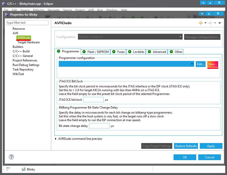Click the New... programmer configuration button
227x175 pixels.
point(213,64)
